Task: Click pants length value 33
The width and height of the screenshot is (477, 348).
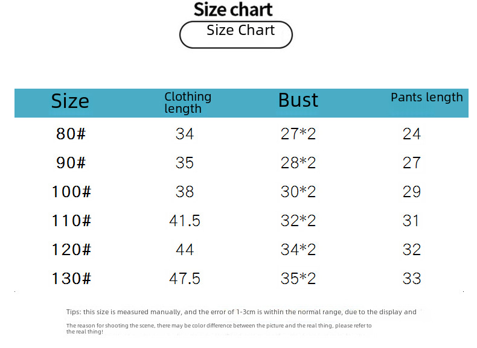Action: (412, 279)
